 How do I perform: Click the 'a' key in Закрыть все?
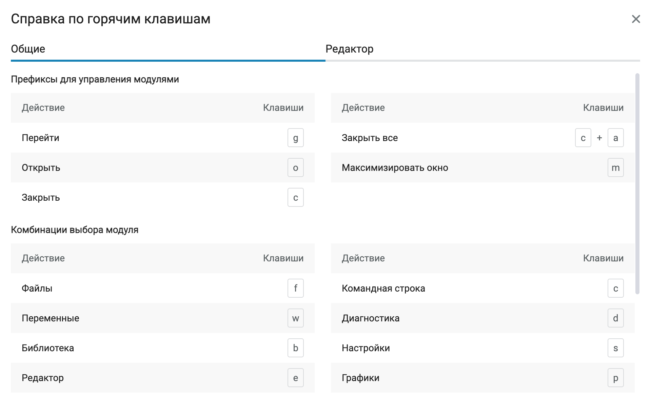click(x=615, y=138)
